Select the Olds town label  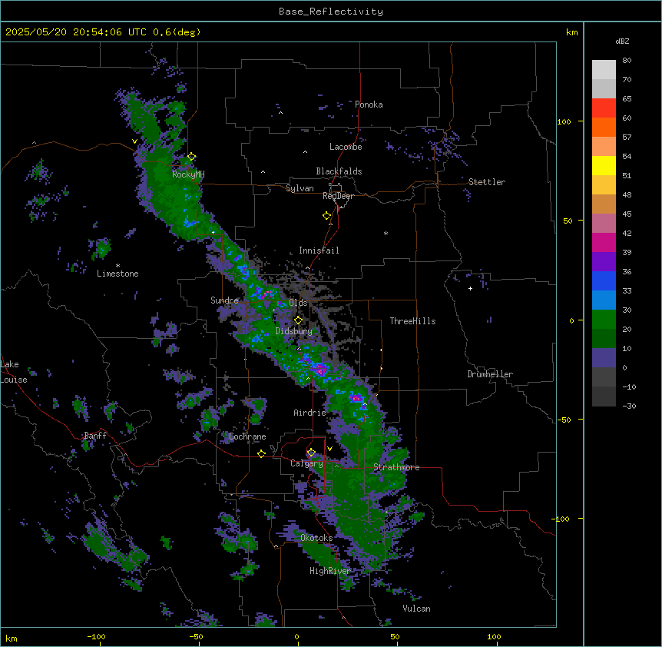[x=298, y=303]
